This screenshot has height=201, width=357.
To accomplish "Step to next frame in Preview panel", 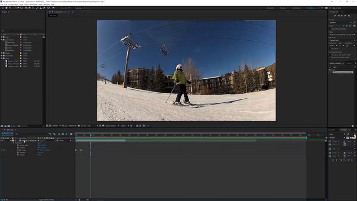I will click(345, 16).
